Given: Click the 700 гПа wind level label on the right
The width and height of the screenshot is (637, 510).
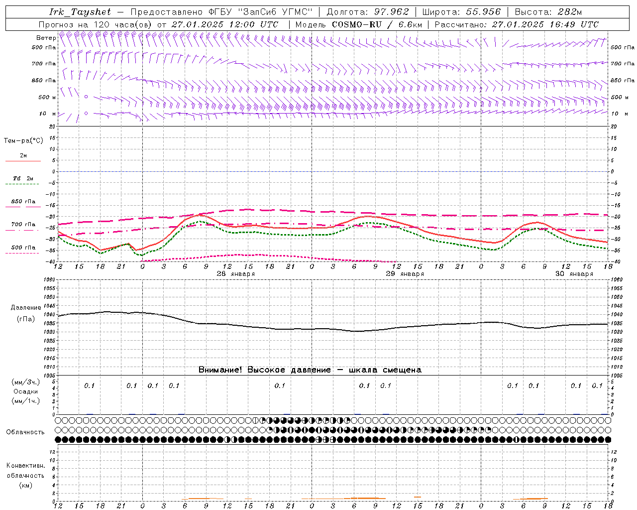Looking at the screenshot, I should 623,64.
